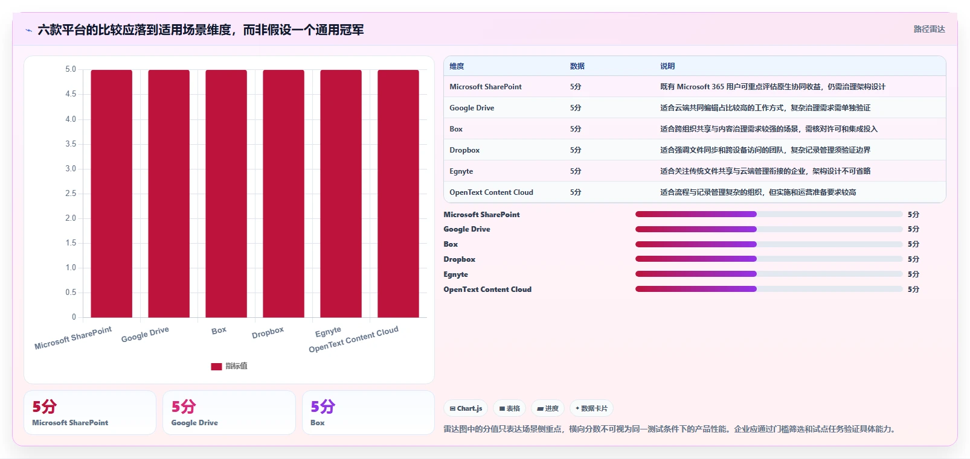Click the Box description about 跨组织共享
The height and width of the screenshot is (459, 970).
(x=769, y=129)
